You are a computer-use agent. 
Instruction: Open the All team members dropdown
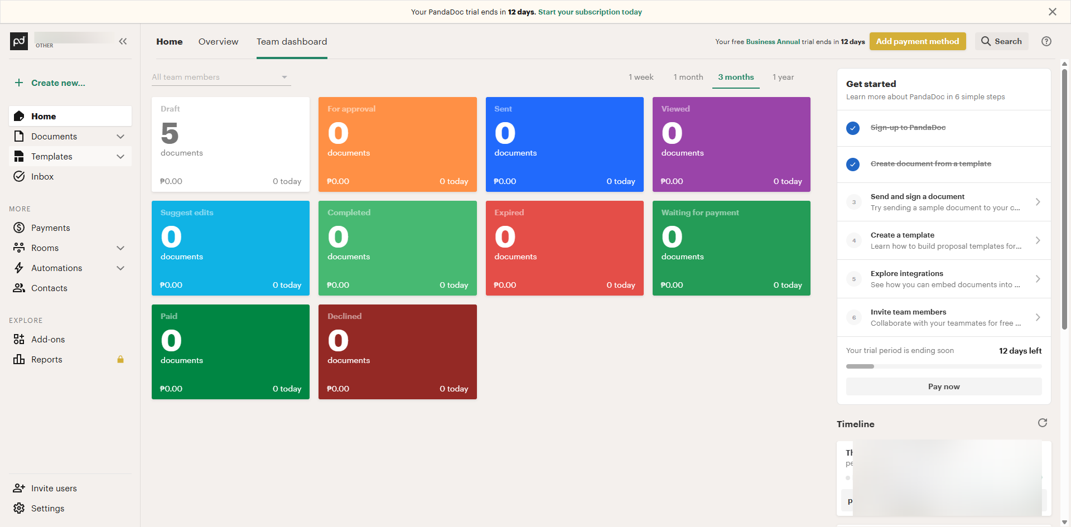[221, 77]
